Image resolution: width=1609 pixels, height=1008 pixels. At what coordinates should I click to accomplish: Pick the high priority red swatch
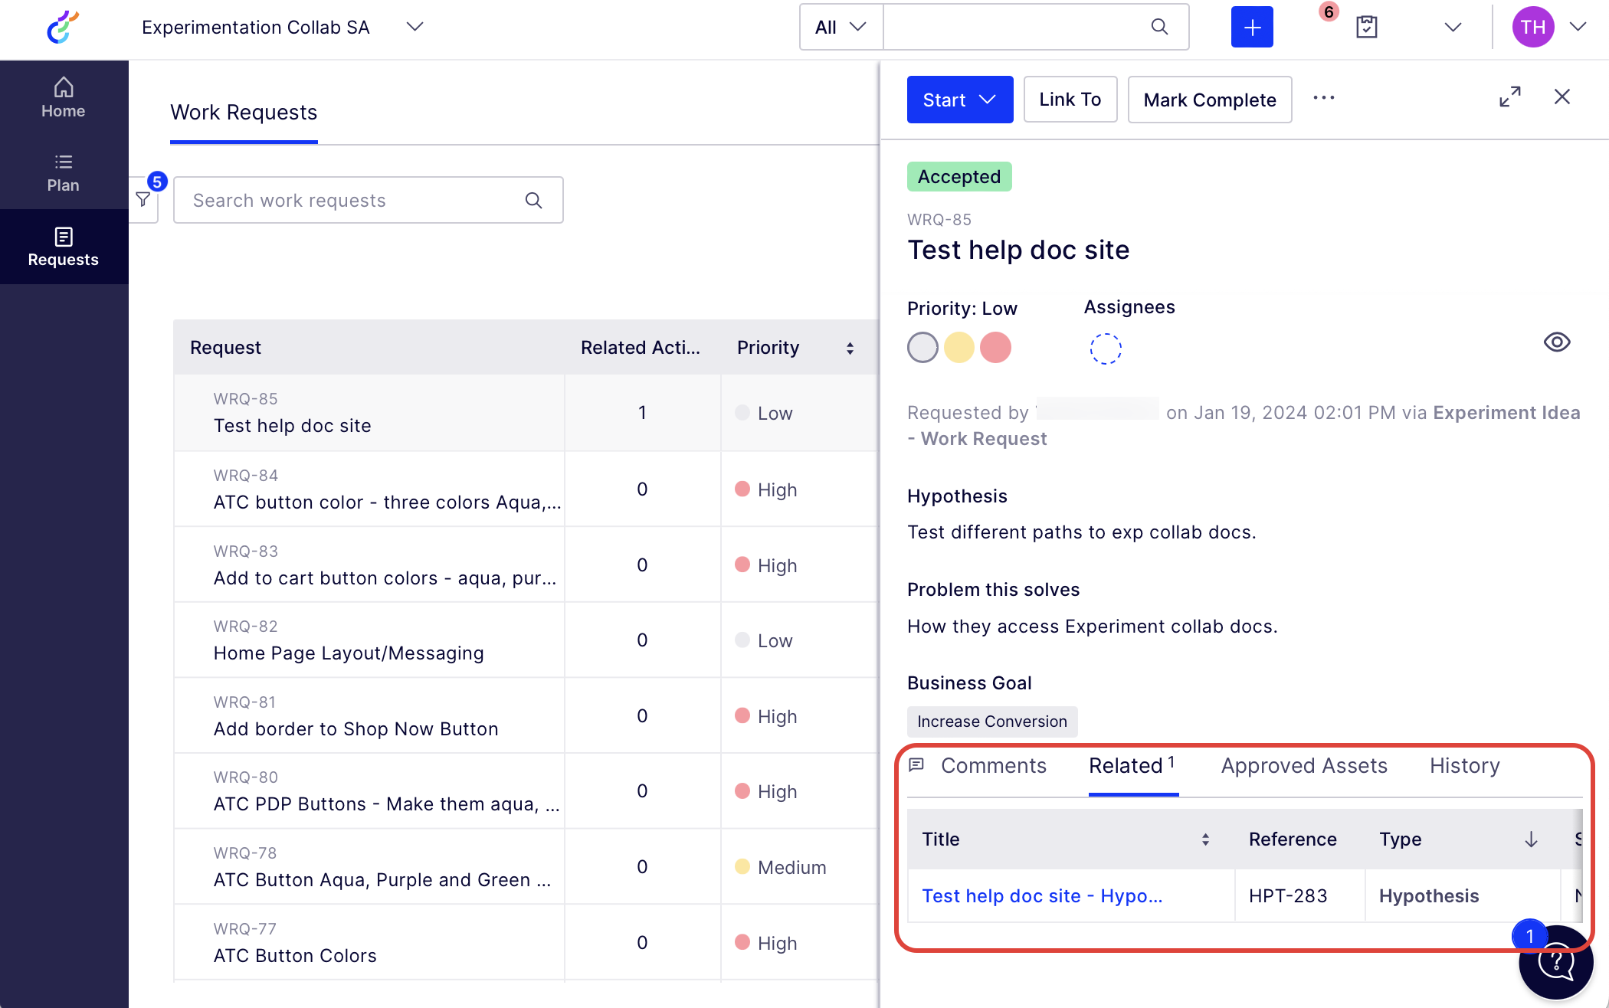pyautogui.click(x=995, y=348)
